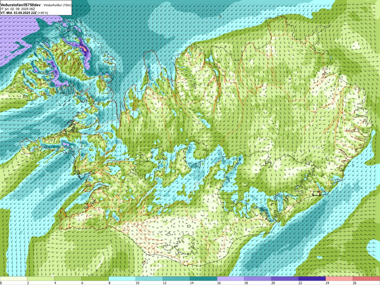380x285 pixels.
Task: Click the 4–6 green legend swatch
Action: coord(68,279)
